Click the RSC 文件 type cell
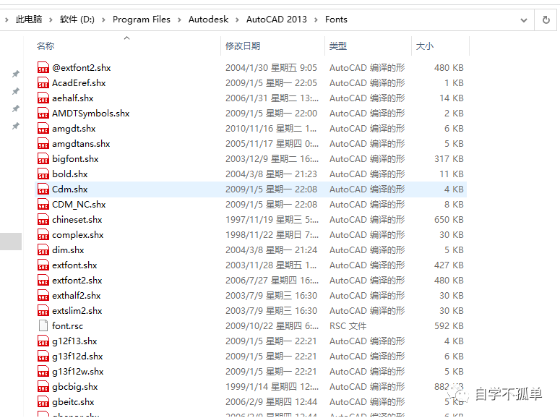 click(x=348, y=325)
